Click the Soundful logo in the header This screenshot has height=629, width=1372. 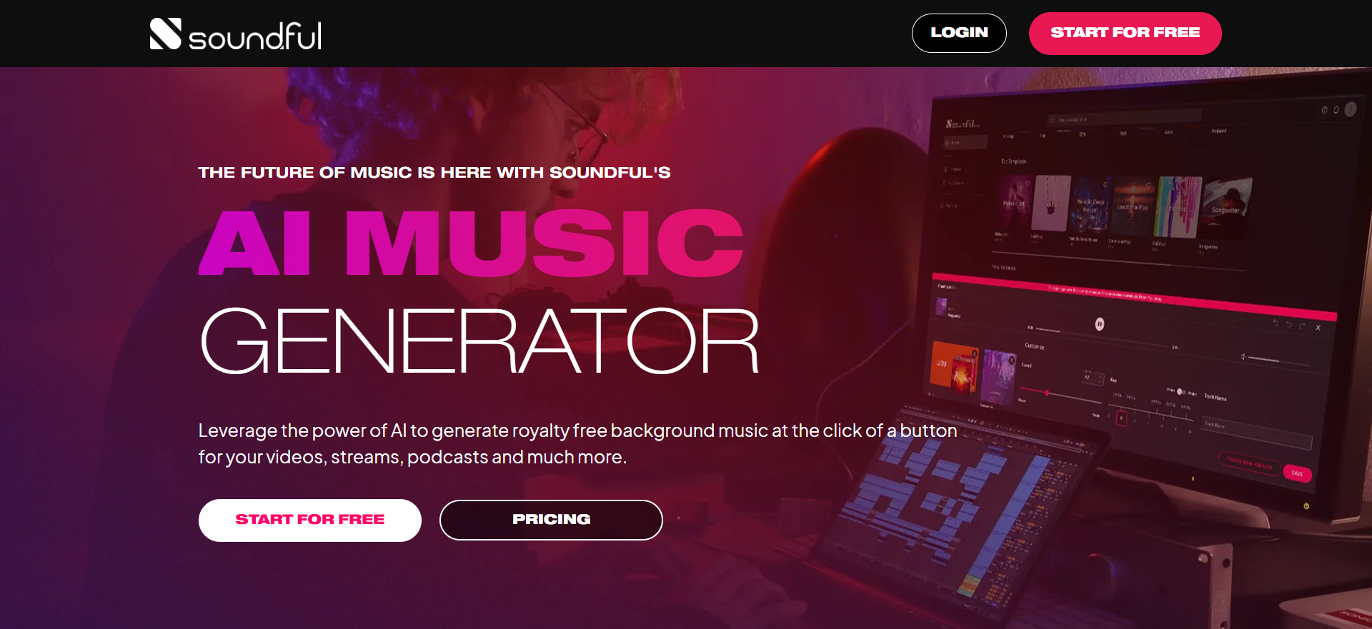236,34
